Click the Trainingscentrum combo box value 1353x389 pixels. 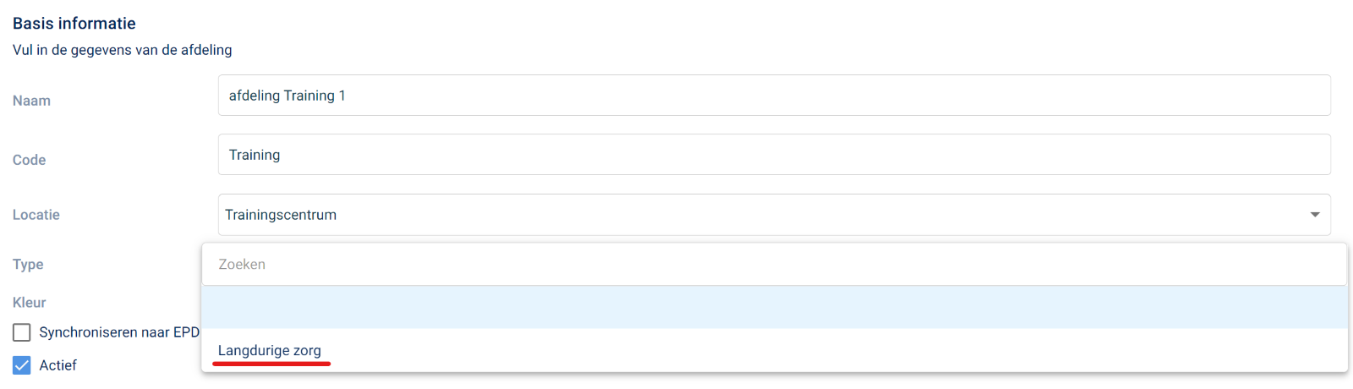click(x=281, y=215)
